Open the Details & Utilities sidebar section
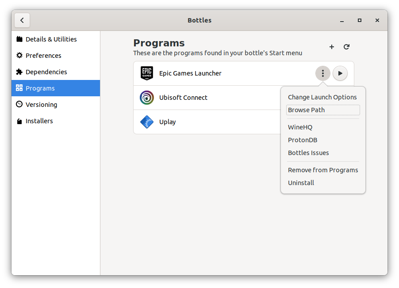The image size is (399, 288). 19,39
